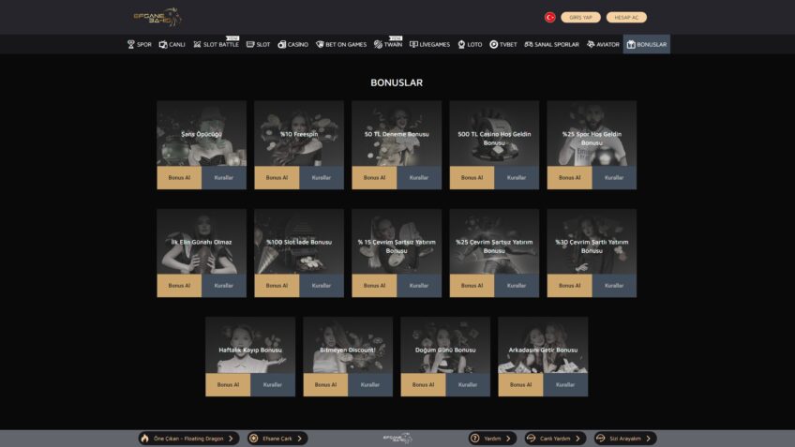Click the Turkish flag language icon
Image resolution: width=795 pixels, height=447 pixels.
pos(549,17)
